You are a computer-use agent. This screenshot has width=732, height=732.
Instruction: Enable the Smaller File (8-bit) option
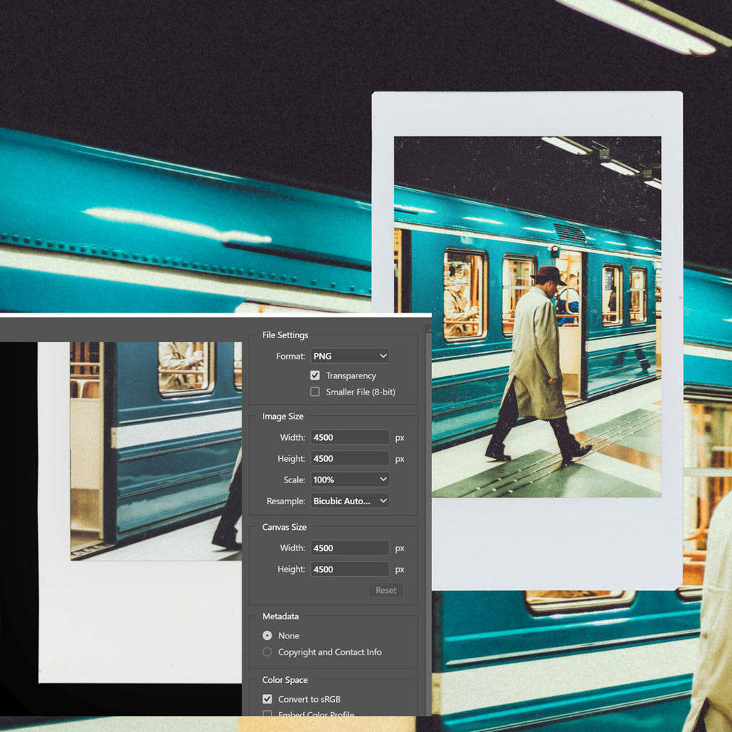click(315, 392)
